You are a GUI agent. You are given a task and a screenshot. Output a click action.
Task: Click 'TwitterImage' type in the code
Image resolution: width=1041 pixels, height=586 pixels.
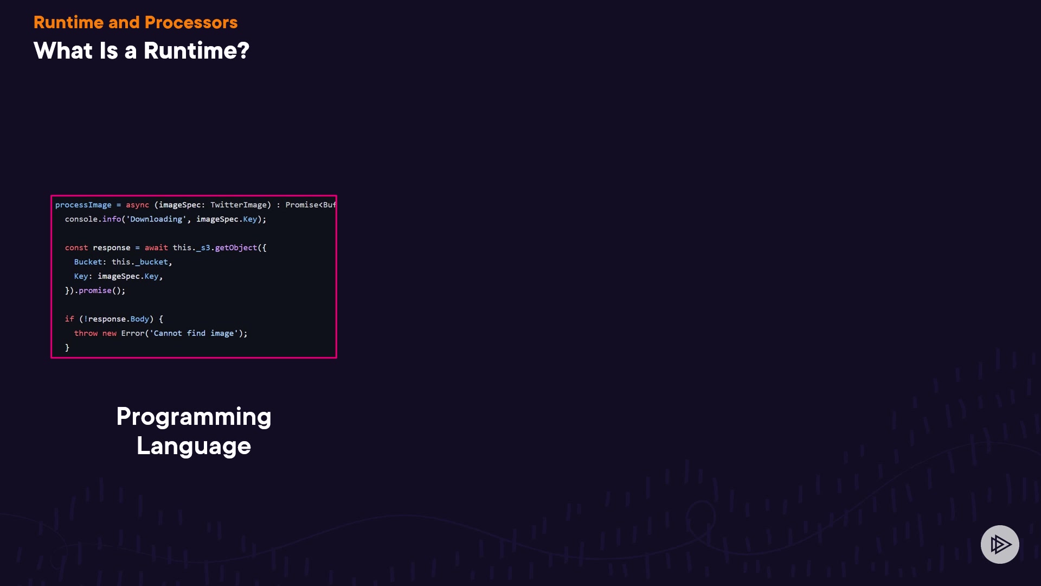(239, 205)
